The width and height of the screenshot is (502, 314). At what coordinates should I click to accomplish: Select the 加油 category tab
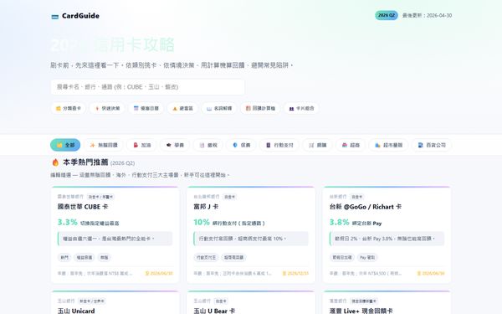point(141,145)
